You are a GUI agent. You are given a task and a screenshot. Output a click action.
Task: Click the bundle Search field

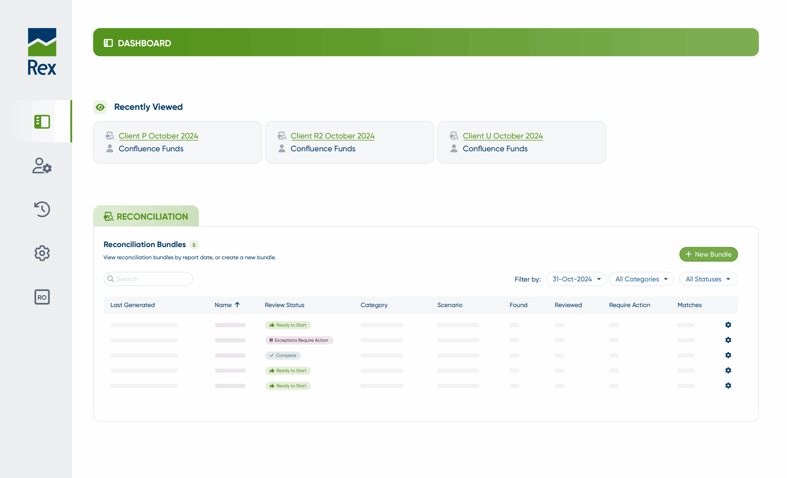148,279
